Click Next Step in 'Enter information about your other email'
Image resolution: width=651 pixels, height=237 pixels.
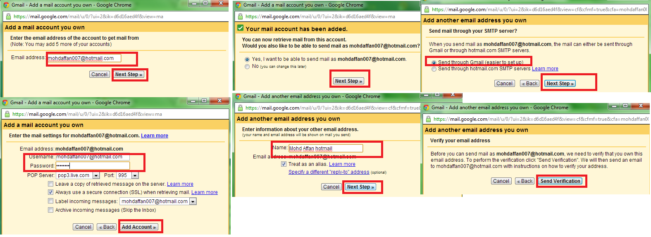[360, 187]
